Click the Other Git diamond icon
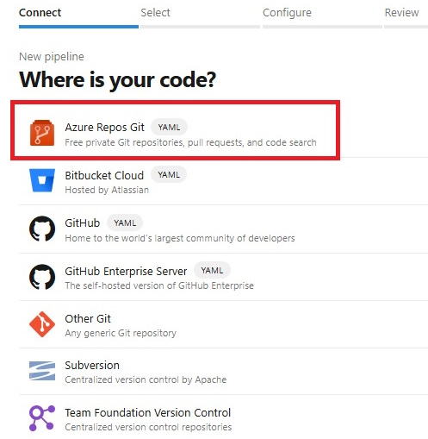 click(42, 324)
